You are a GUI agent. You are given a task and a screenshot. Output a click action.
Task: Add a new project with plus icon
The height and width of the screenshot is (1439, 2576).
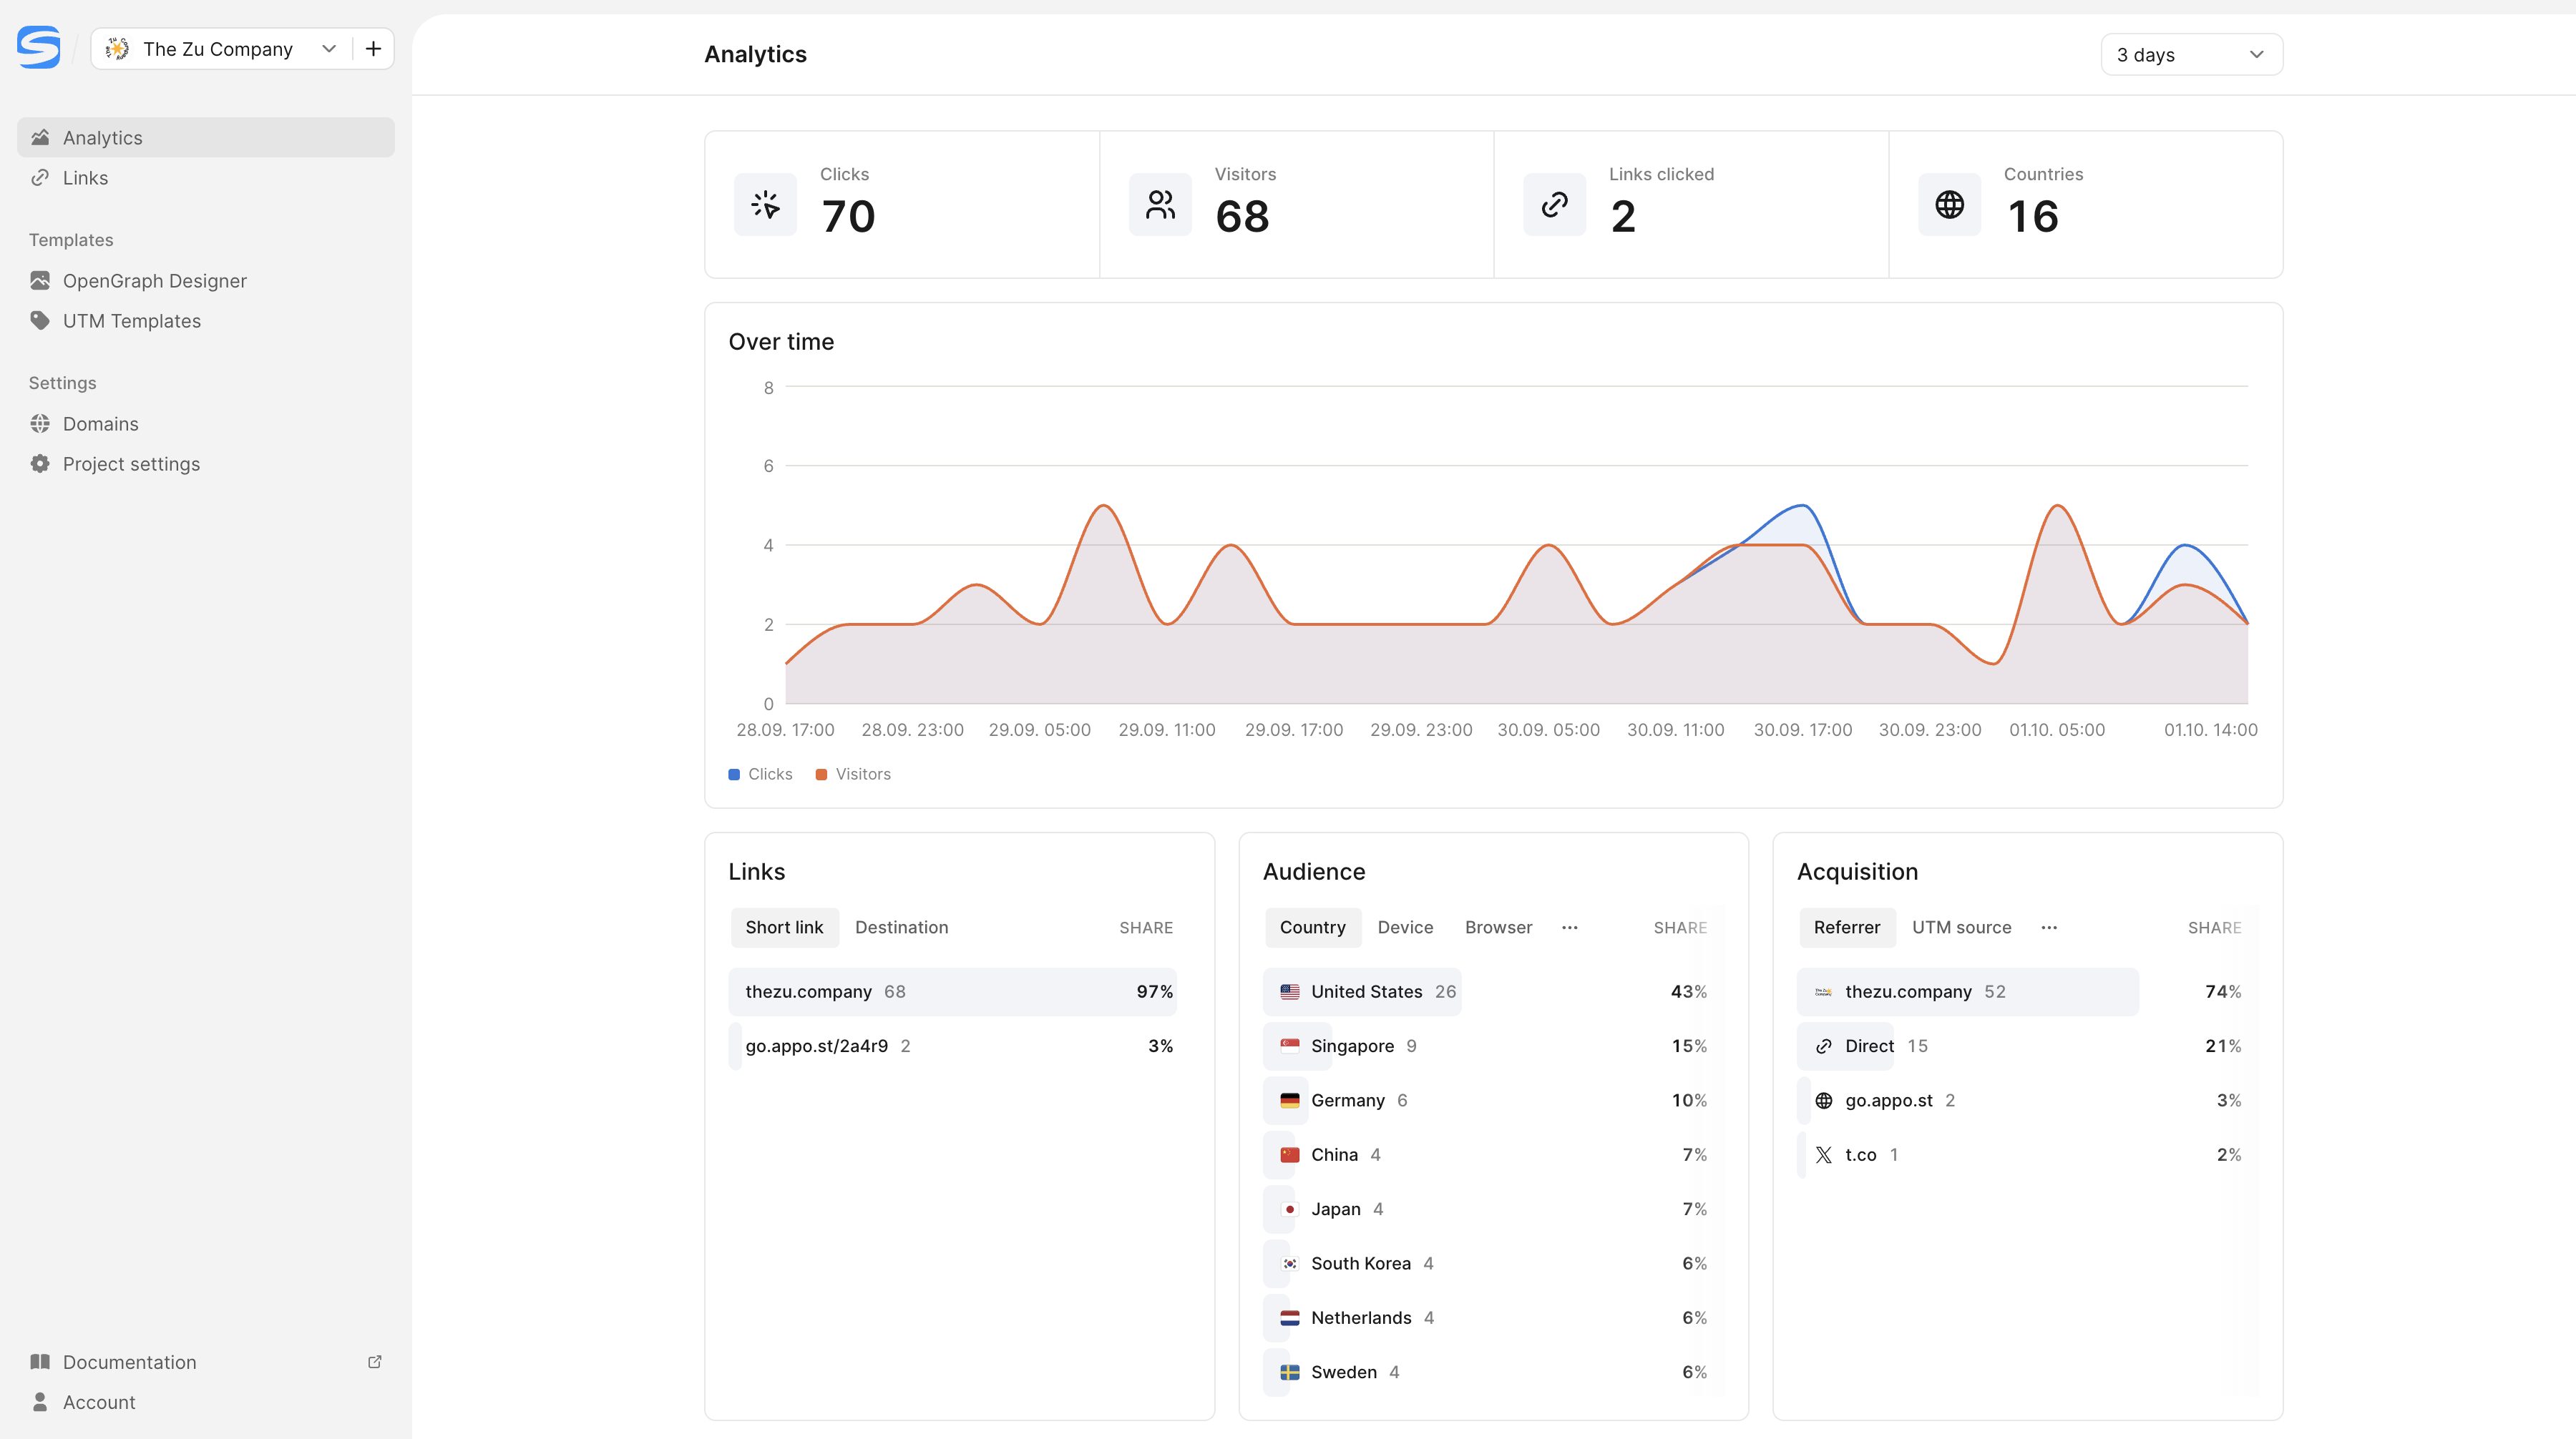373,49
